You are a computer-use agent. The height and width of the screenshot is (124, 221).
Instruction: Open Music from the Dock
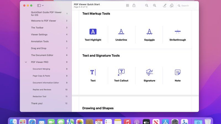click(x=127, y=122)
